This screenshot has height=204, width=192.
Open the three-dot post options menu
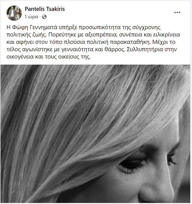(177, 12)
